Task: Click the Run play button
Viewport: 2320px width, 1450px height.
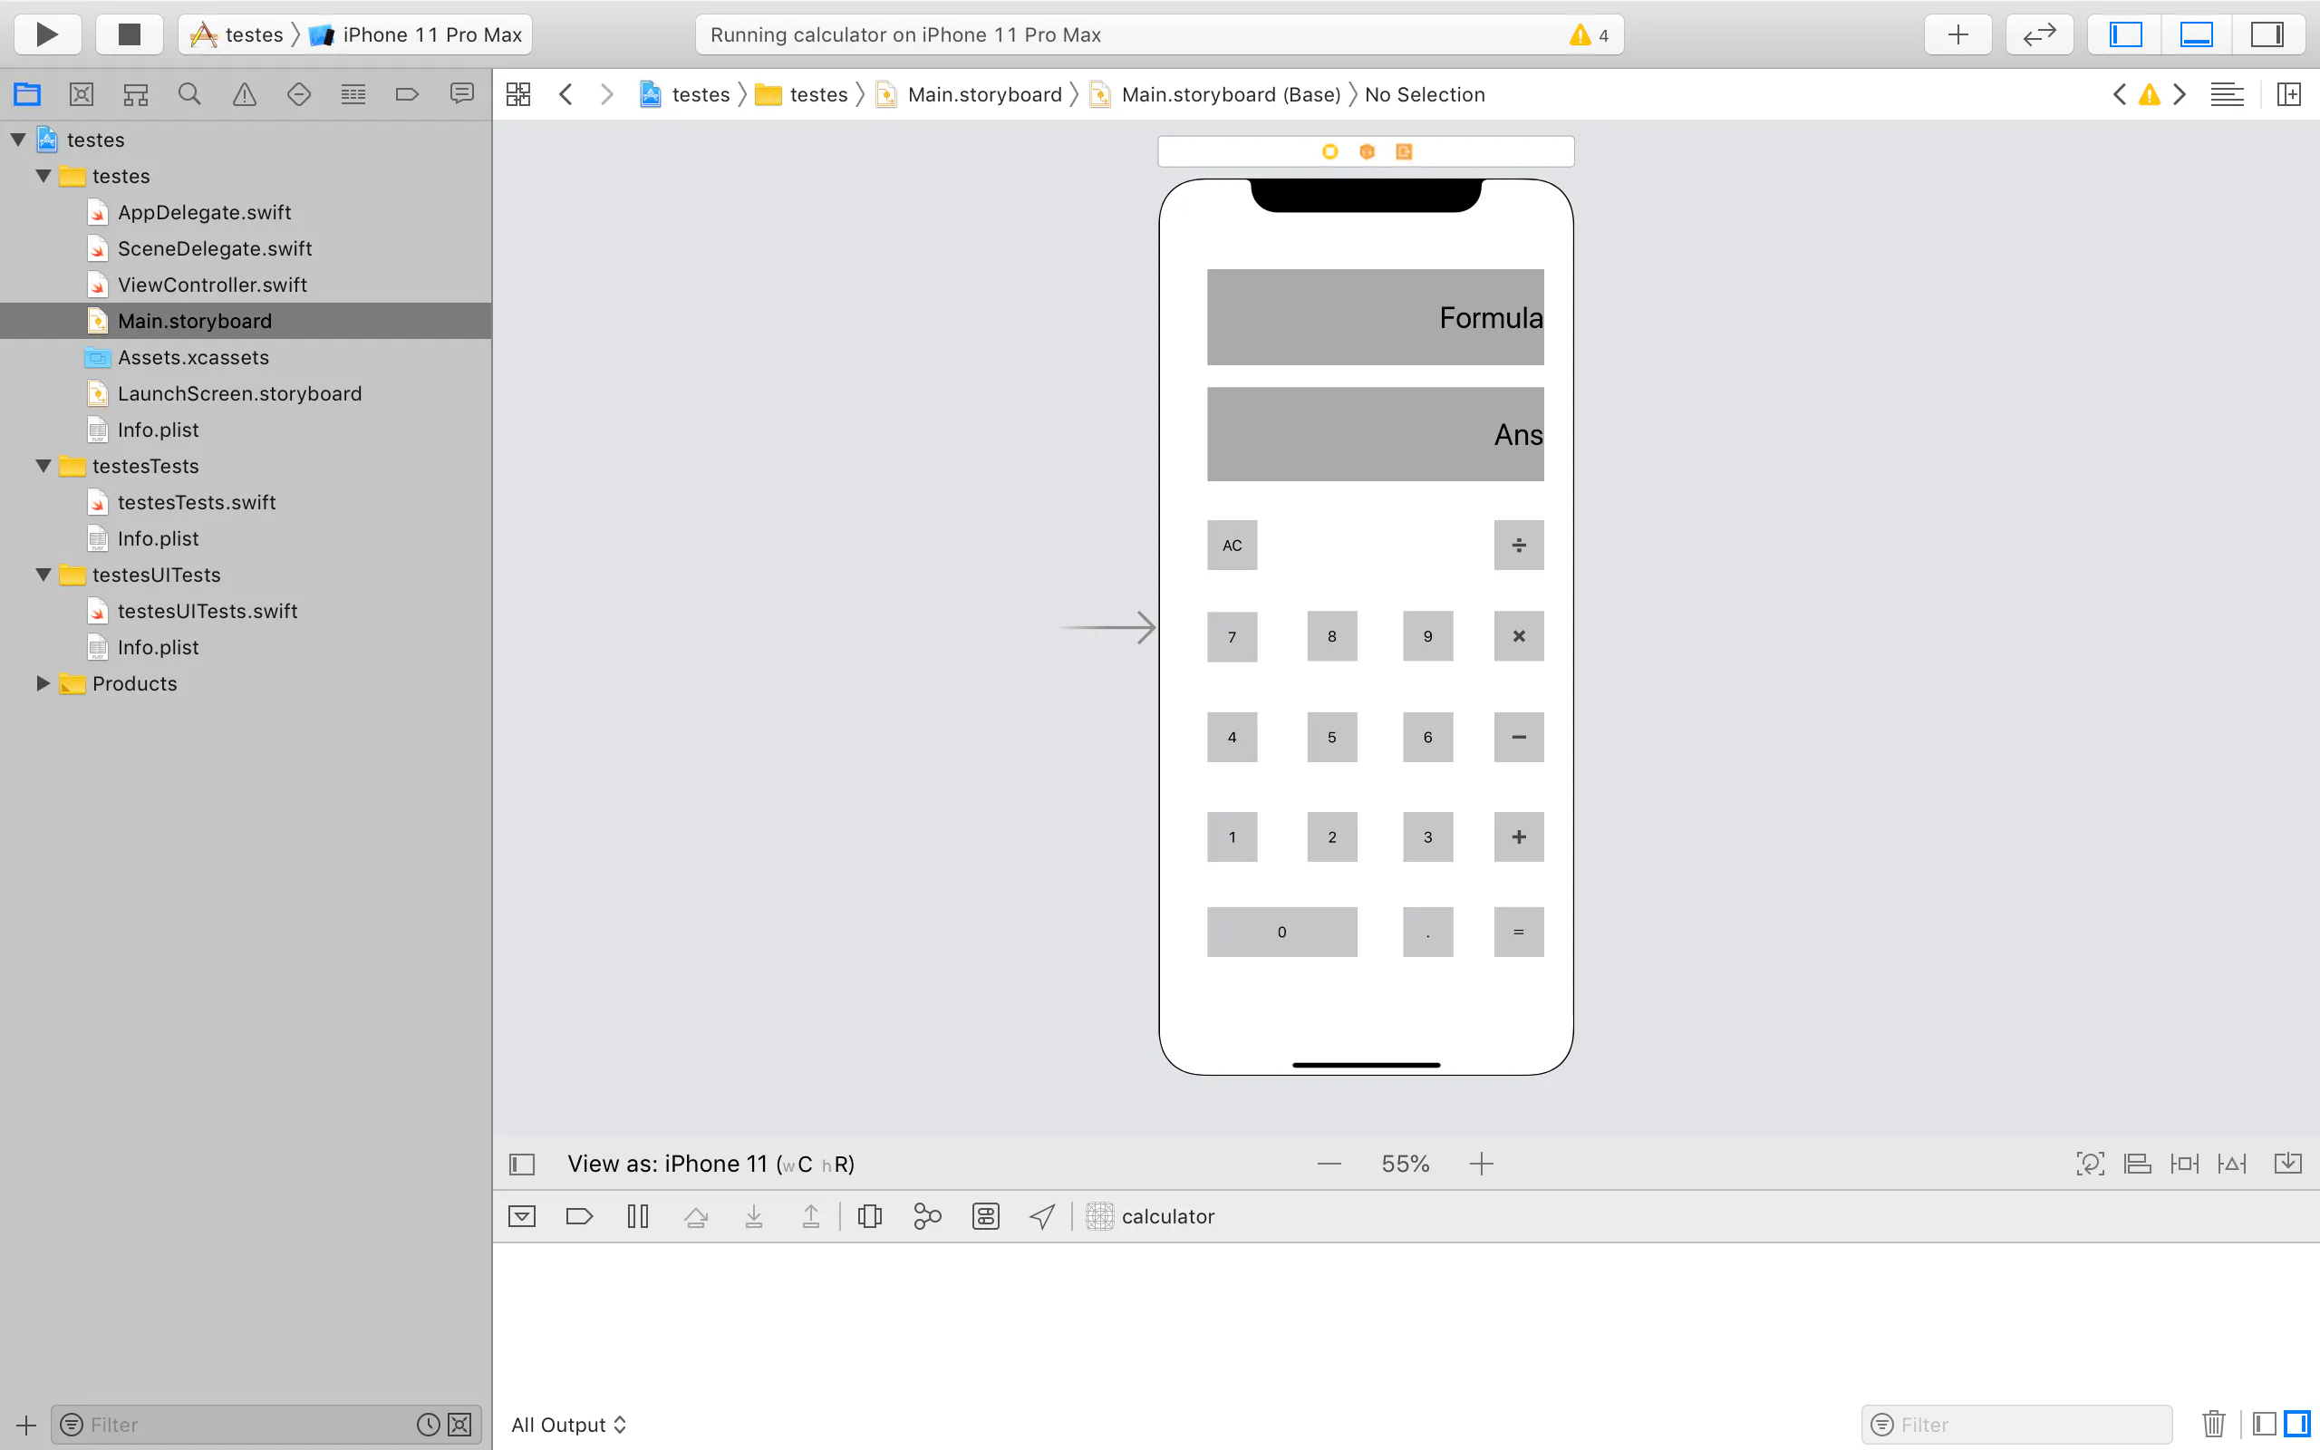Action: point(46,34)
